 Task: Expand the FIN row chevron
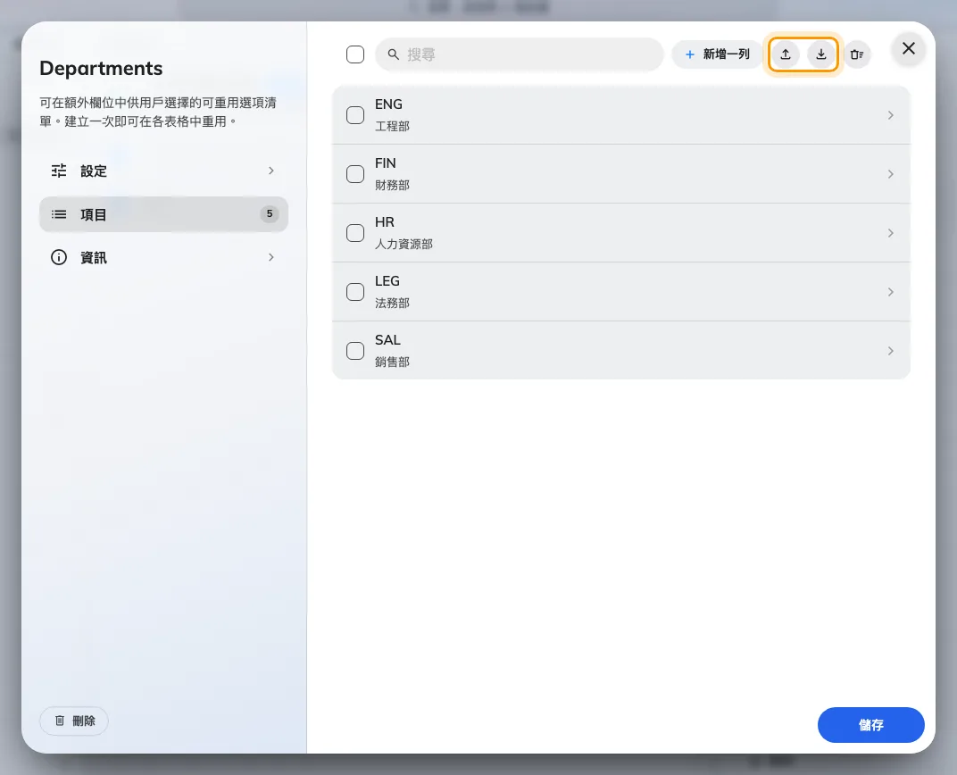pyautogui.click(x=890, y=174)
